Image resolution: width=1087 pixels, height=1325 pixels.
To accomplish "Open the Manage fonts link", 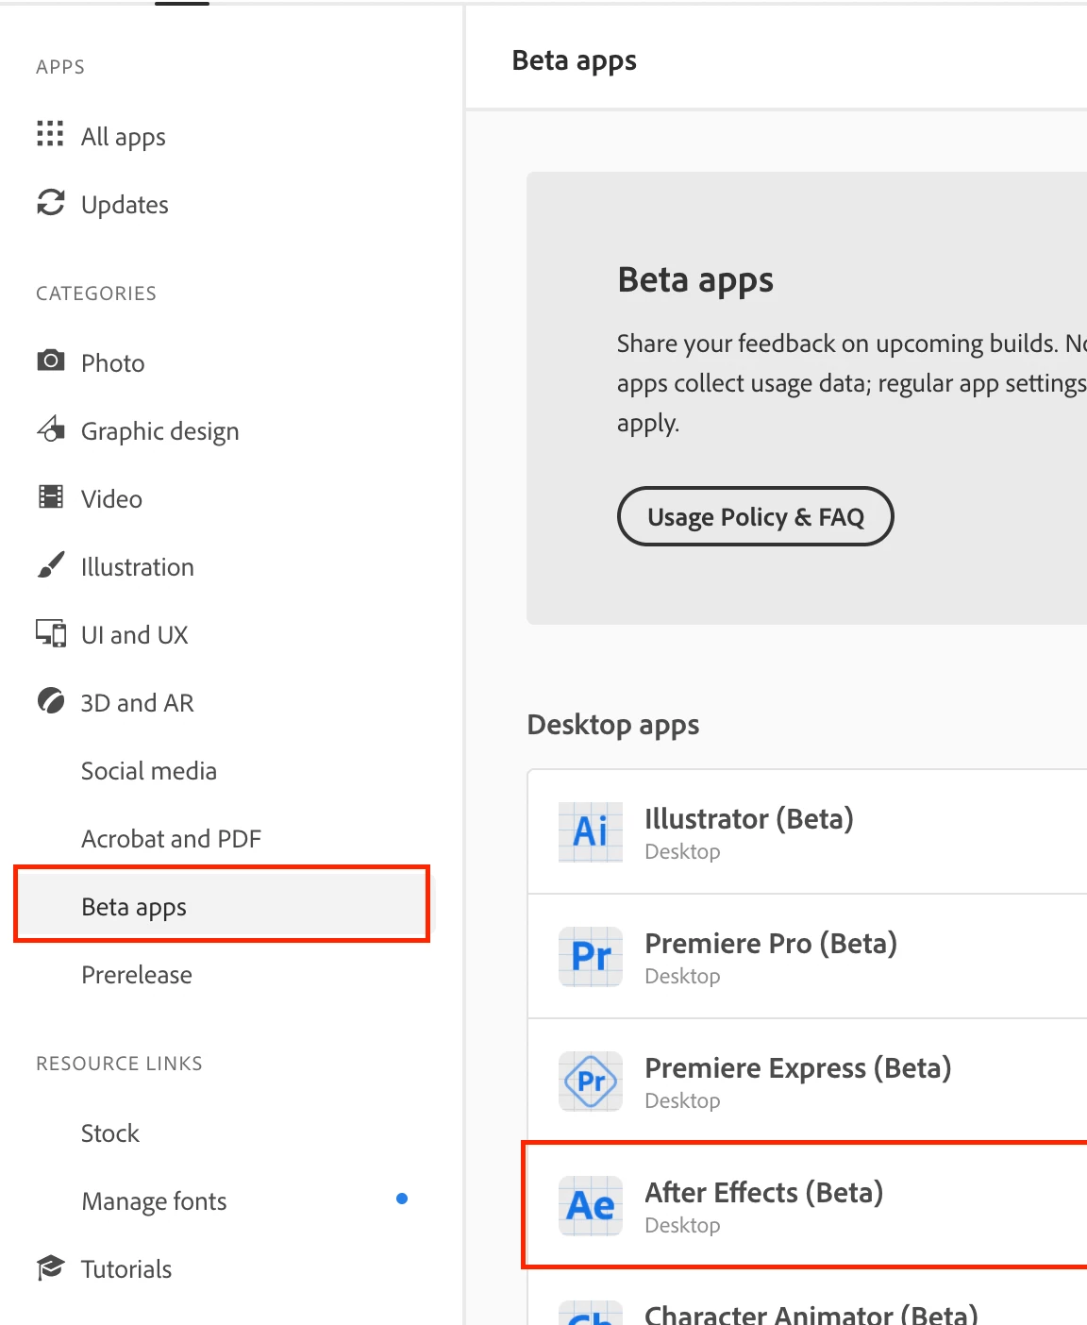I will coord(155,1201).
